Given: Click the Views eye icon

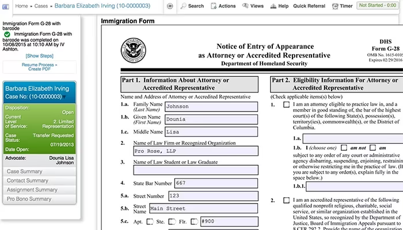Looking at the screenshot, I should click(x=245, y=6).
